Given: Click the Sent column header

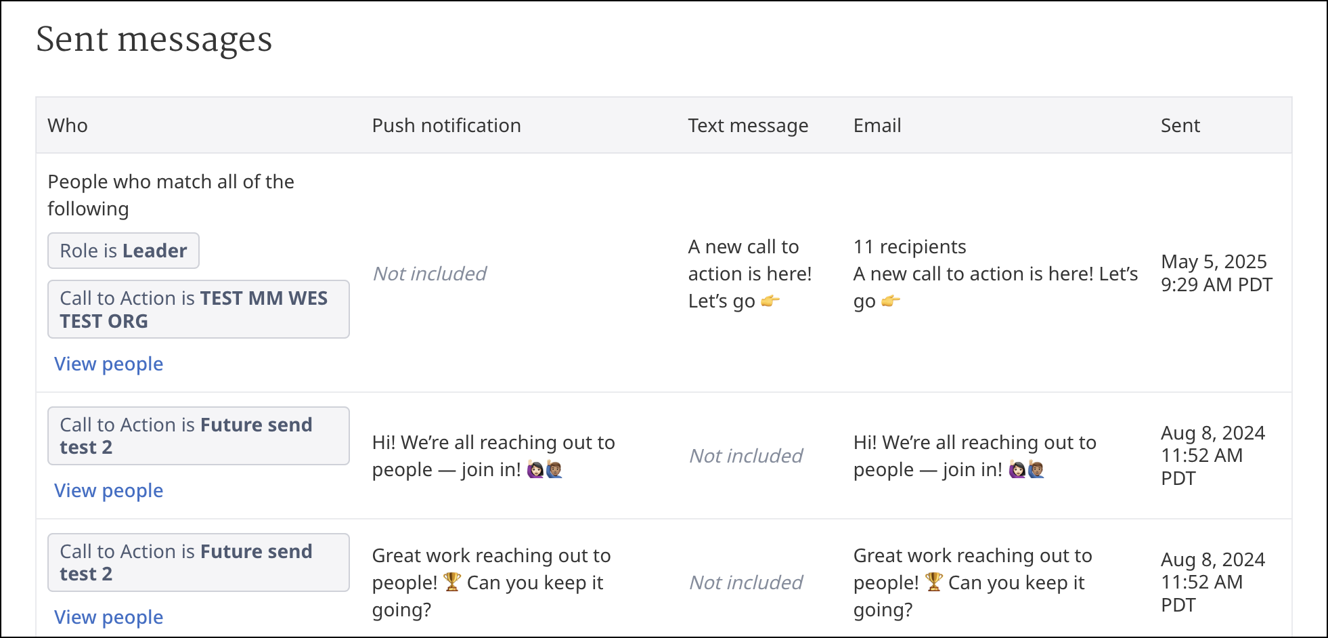Looking at the screenshot, I should pos(1180,125).
